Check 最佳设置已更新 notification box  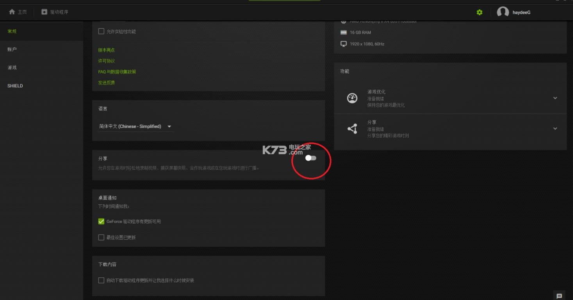point(101,237)
